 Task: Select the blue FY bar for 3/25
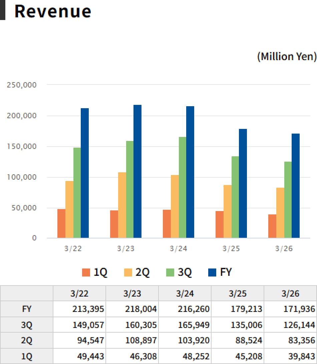[x=243, y=183]
